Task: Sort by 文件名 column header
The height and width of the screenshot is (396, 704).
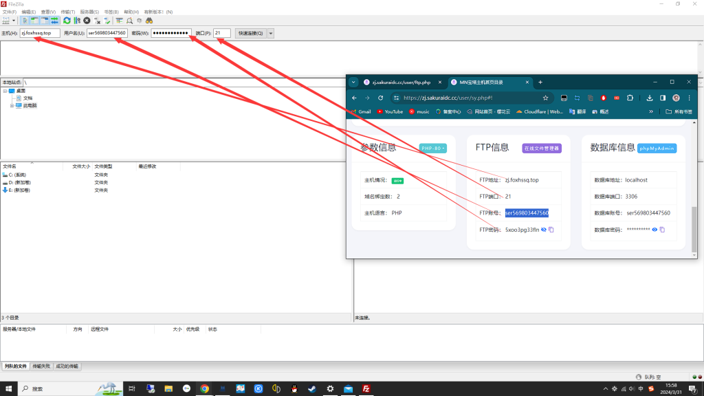Action: [32, 166]
